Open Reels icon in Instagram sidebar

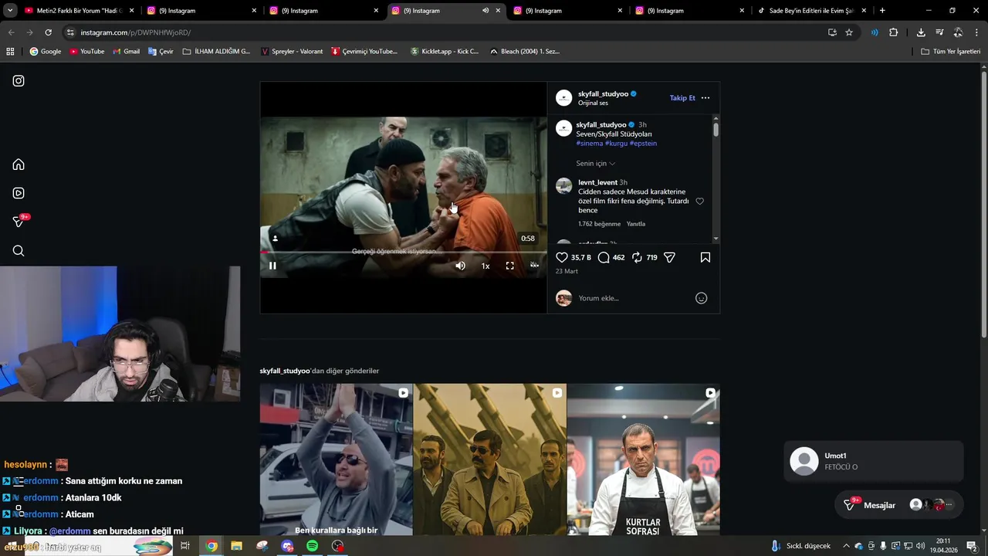[x=19, y=193]
